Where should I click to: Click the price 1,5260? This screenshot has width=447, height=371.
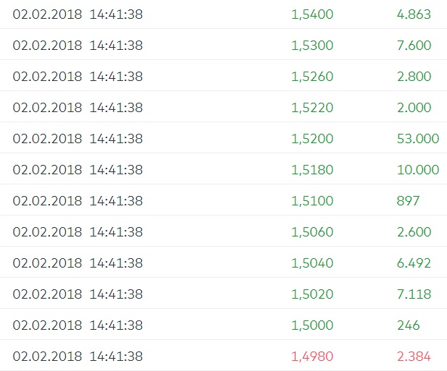click(312, 77)
